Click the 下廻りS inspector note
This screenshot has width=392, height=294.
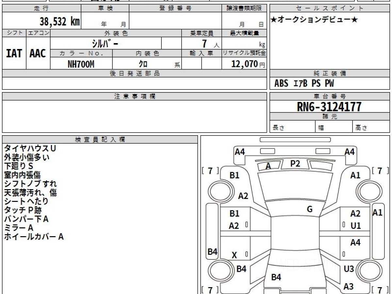coord(19,166)
